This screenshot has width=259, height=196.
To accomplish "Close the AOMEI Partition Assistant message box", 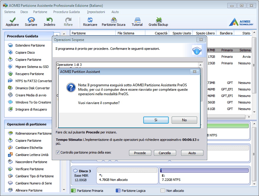I will [x=195, y=72].
